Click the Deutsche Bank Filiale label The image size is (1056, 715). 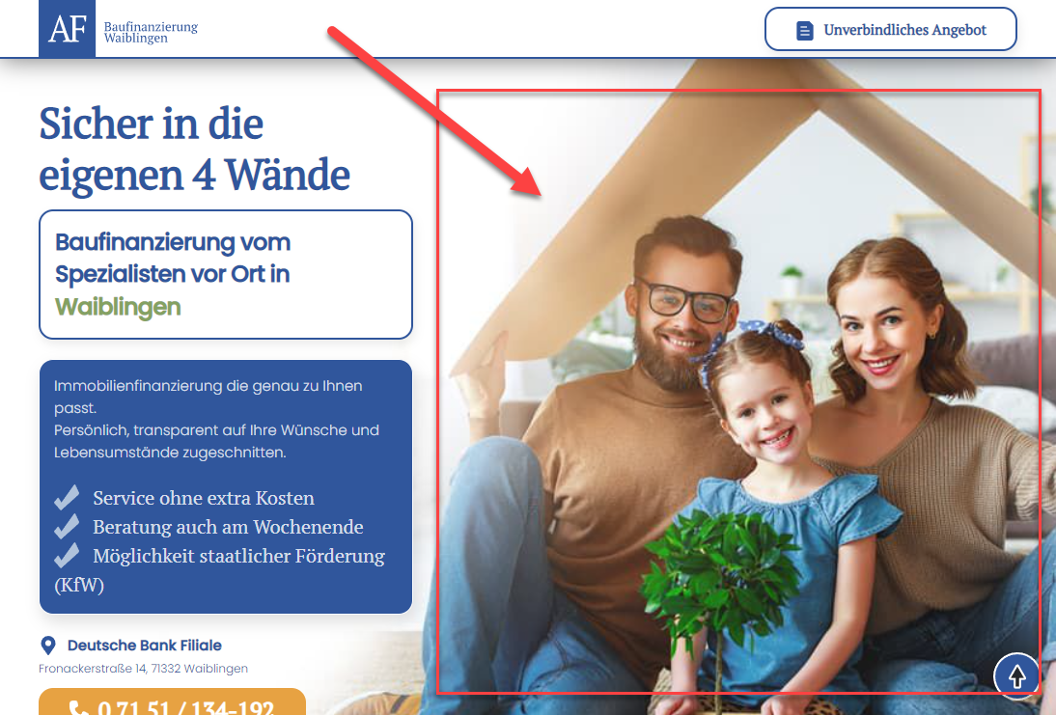144,645
